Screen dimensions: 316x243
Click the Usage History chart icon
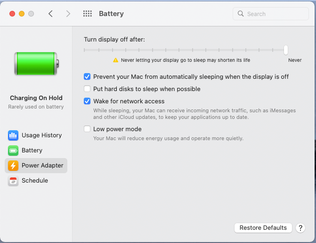click(x=13, y=135)
